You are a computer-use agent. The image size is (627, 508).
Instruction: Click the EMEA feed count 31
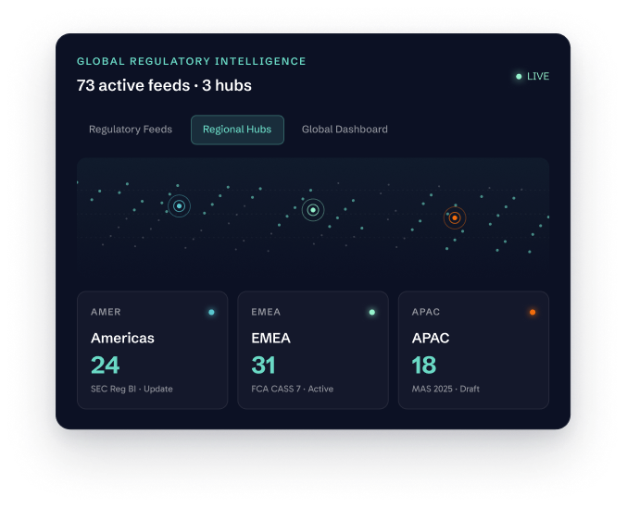click(263, 365)
